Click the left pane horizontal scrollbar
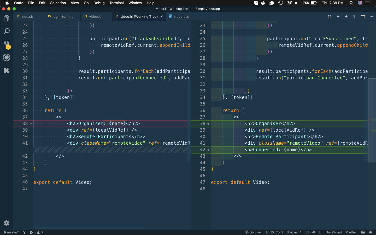Viewport: 376px width, 235px height. 89,228
